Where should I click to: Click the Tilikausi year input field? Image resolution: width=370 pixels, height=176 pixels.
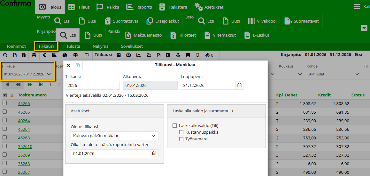click(x=92, y=85)
